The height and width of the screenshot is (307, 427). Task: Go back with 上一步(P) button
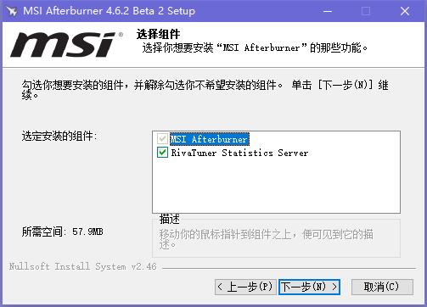click(x=245, y=287)
